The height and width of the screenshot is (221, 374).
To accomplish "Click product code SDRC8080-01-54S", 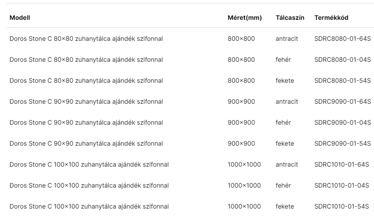I will (x=343, y=81).
